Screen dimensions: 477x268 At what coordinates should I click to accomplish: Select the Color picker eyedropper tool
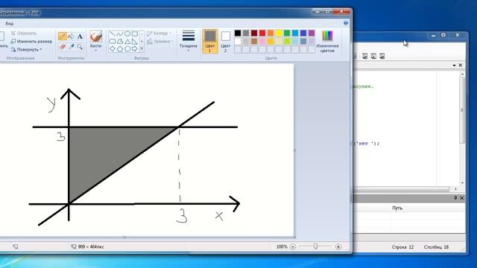tap(72, 46)
